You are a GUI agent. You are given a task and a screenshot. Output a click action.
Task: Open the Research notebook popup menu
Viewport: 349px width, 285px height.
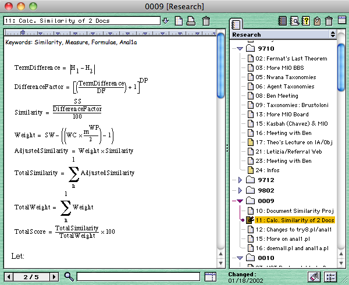[x=333, y=34]
